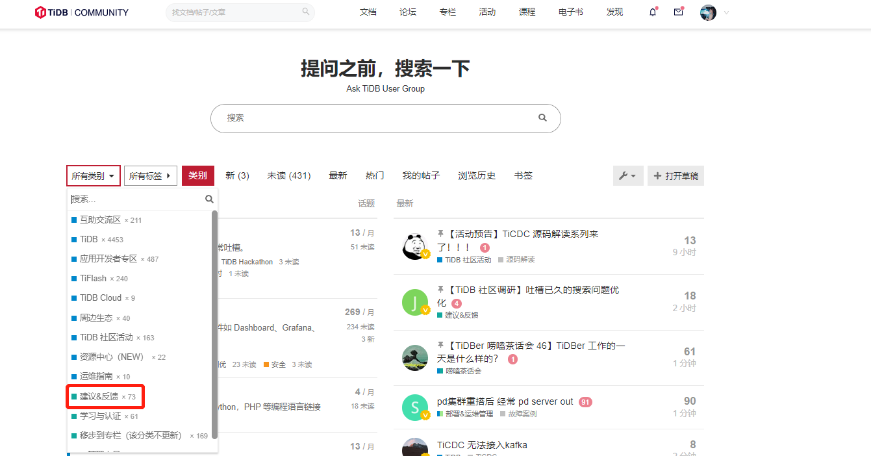Open the mail envelope icon
Viewport: 871px width, 456px height.
pos(679,12)
